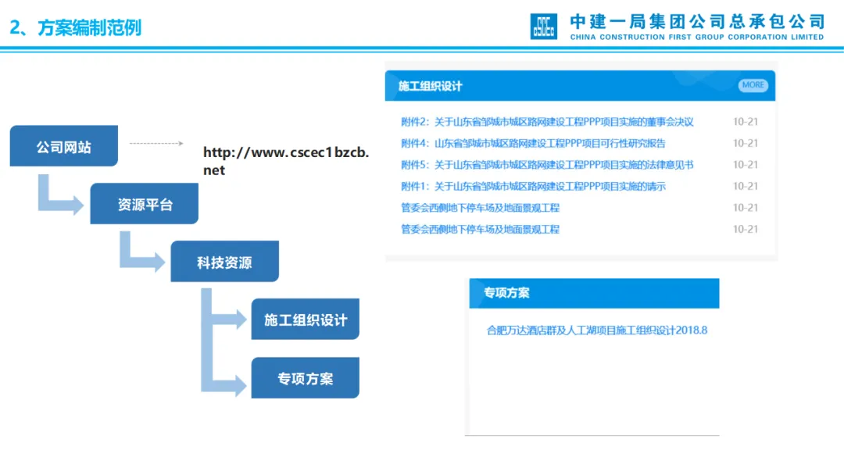Open link 附件2 董事会决议

coord(547,122)
